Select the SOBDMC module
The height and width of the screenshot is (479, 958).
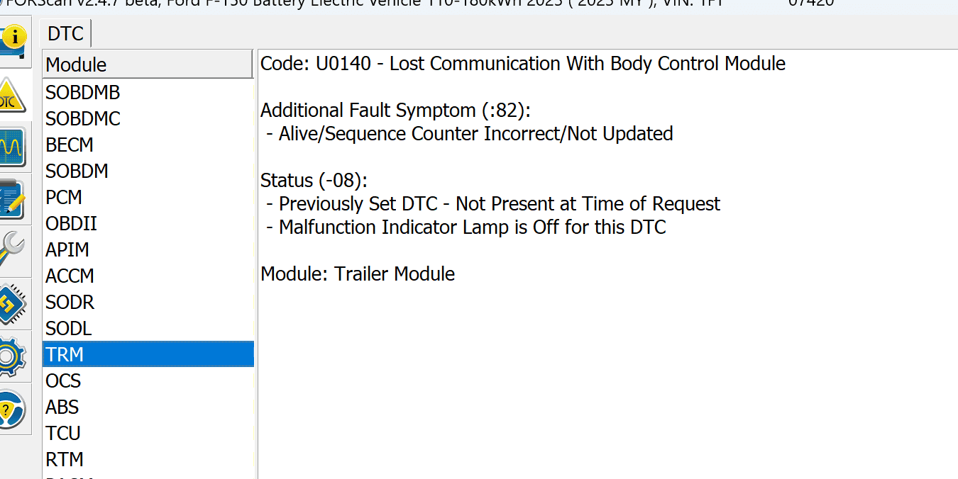click(83, 119)
